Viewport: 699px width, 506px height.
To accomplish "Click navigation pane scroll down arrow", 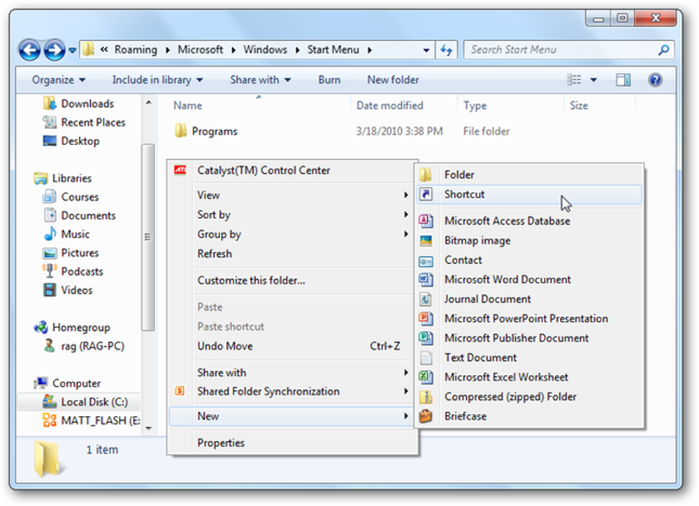I will 148,428.
